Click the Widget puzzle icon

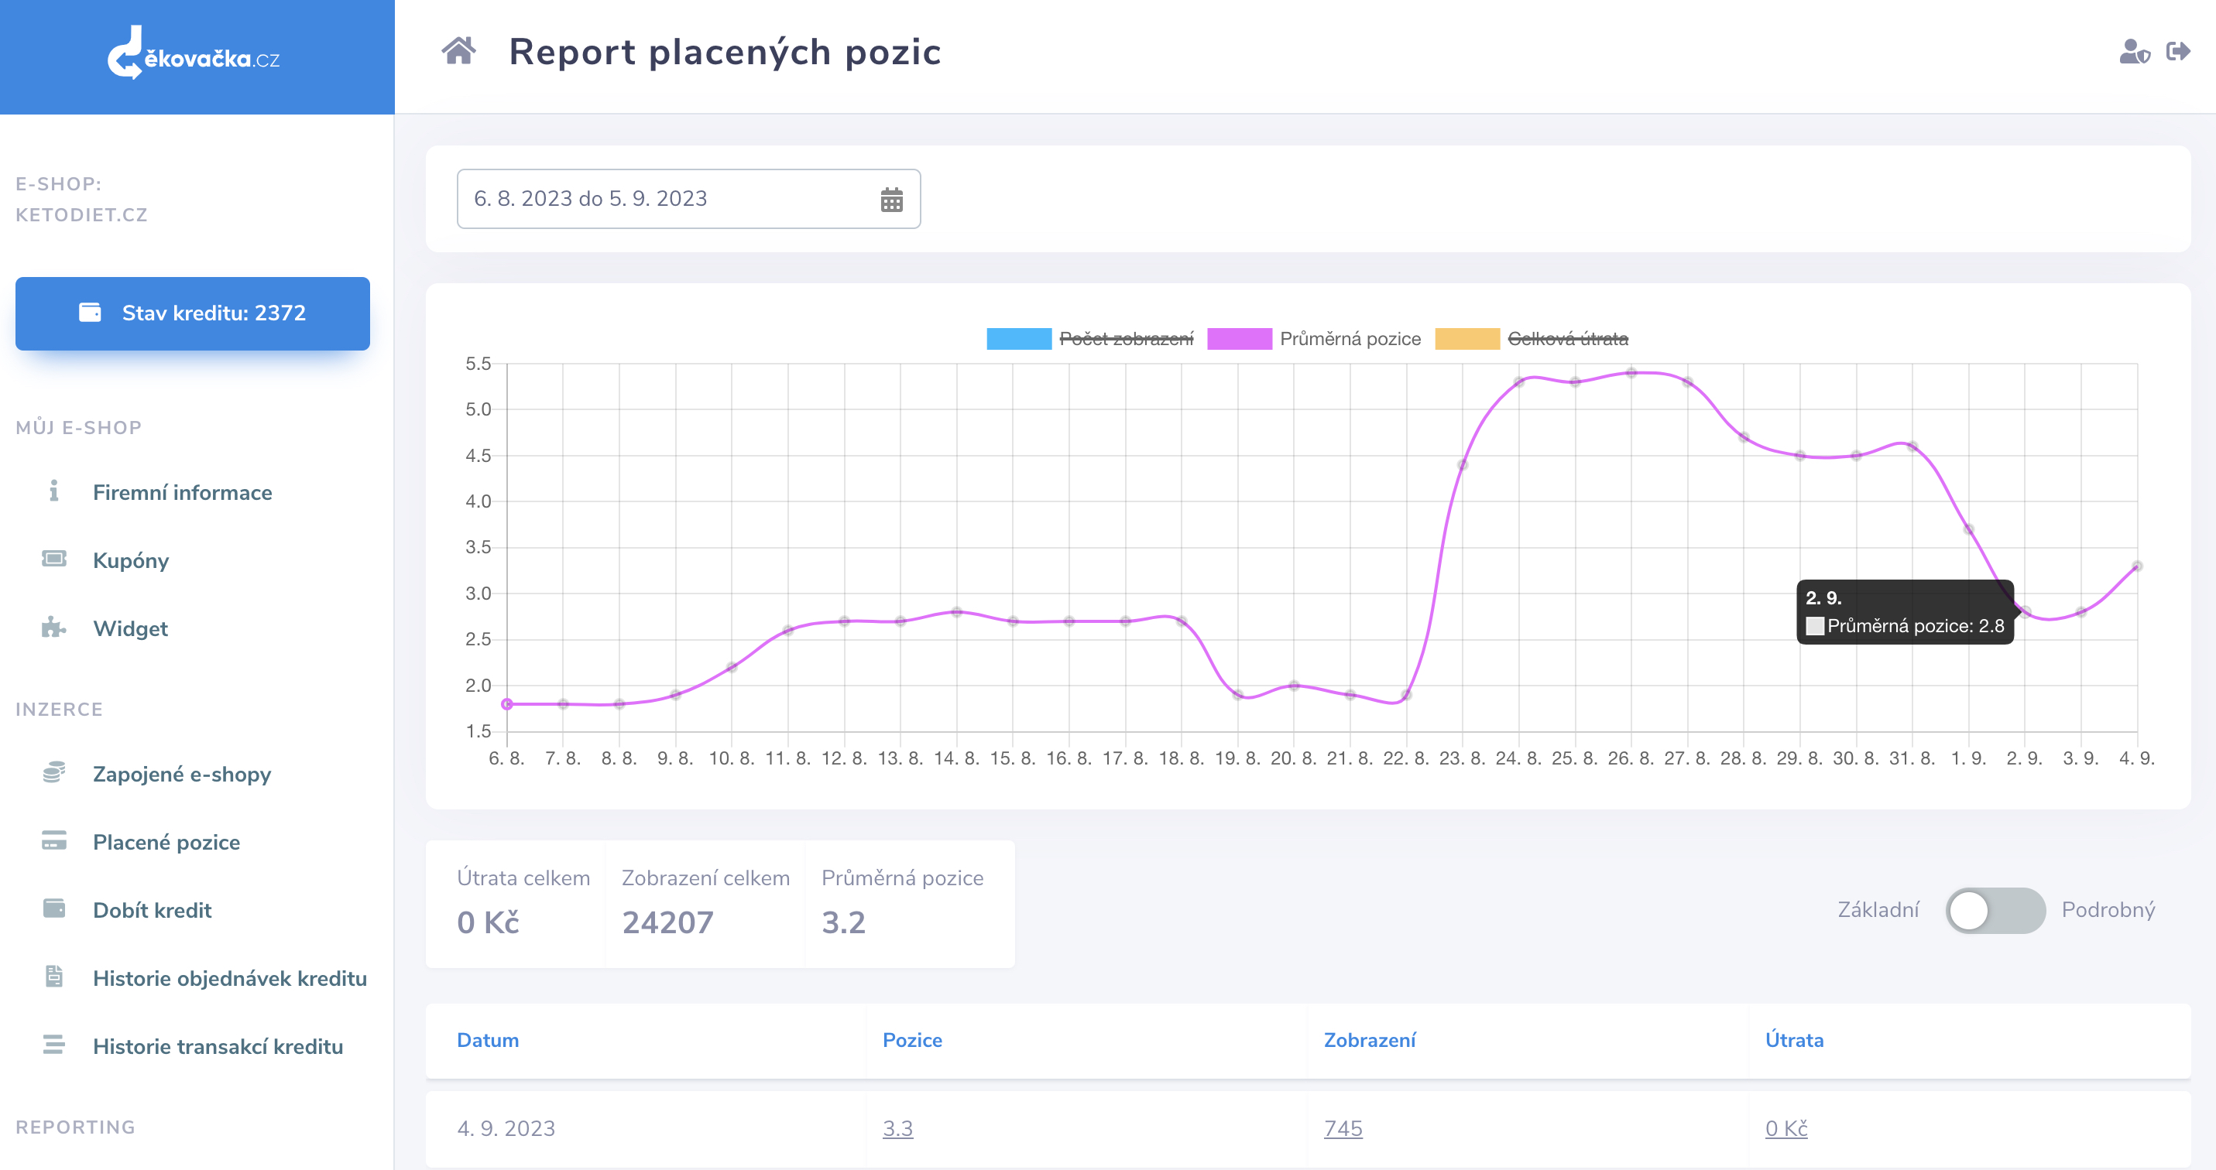(x=54, y=628)
